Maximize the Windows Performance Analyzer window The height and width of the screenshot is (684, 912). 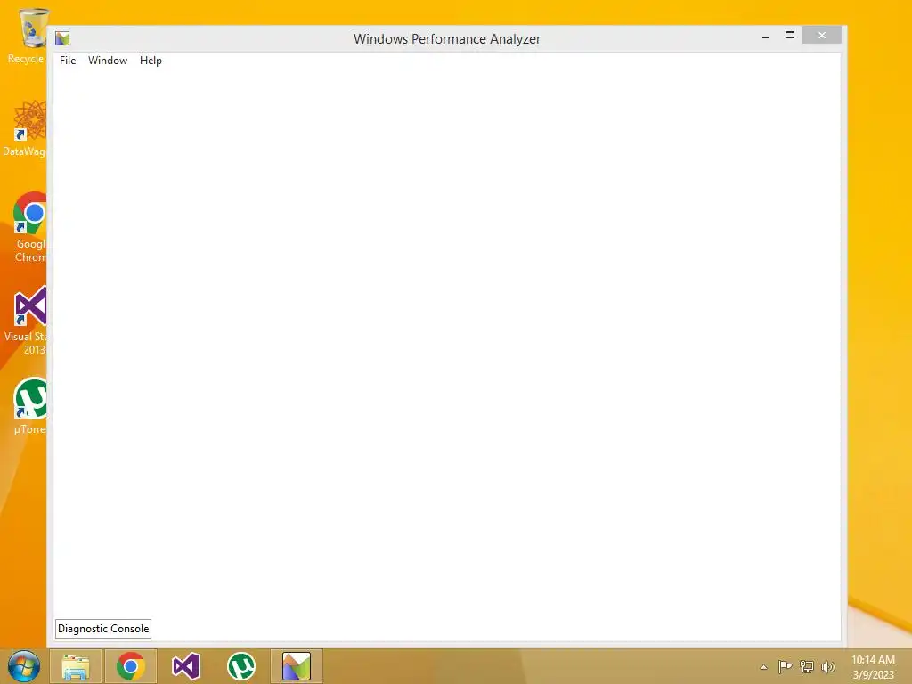pyautogui.click(x=790, y=36)
